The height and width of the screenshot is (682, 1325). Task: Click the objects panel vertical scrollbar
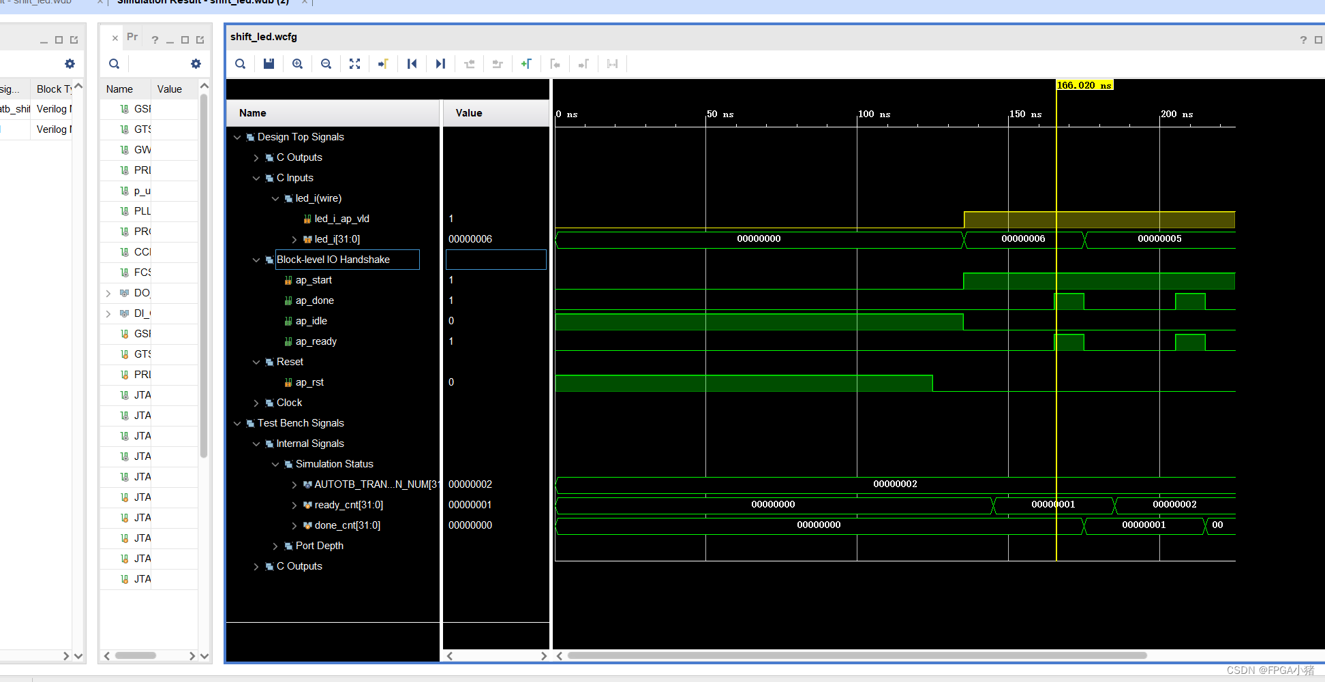pyautogui.click(x=204, y=276)
